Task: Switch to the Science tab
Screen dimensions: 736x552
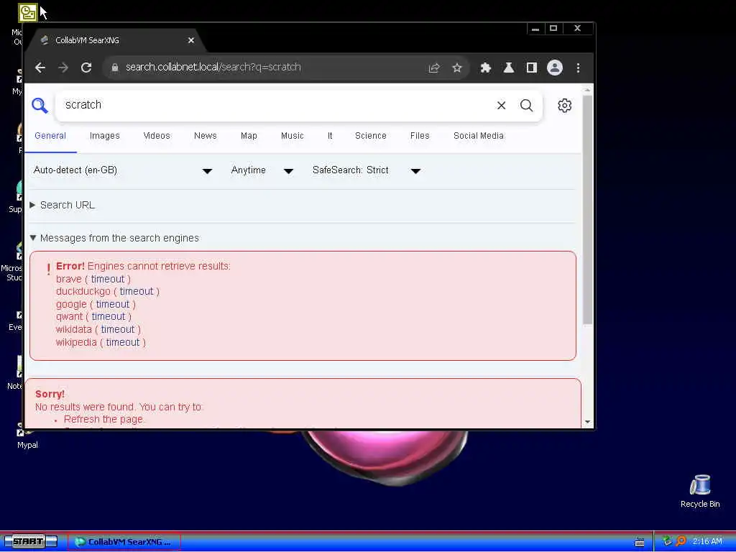Action: [371, 136]
